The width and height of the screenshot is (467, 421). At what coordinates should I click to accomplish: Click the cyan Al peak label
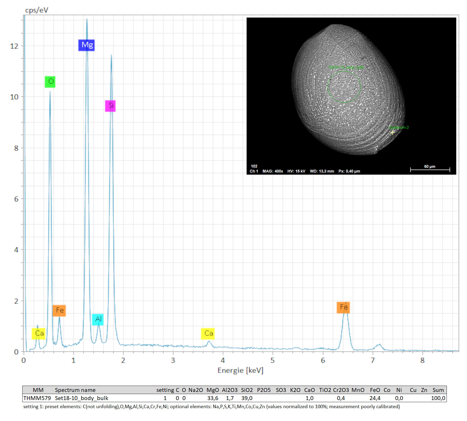[98, 319]
